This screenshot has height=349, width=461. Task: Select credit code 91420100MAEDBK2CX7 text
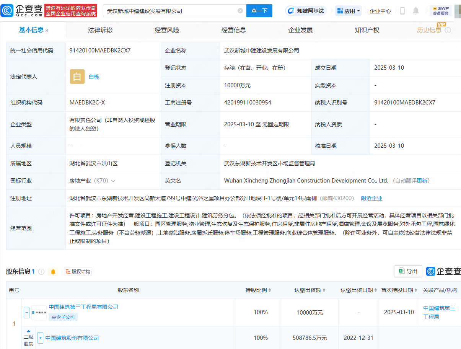pyautogui.click(x=100, y=51)
